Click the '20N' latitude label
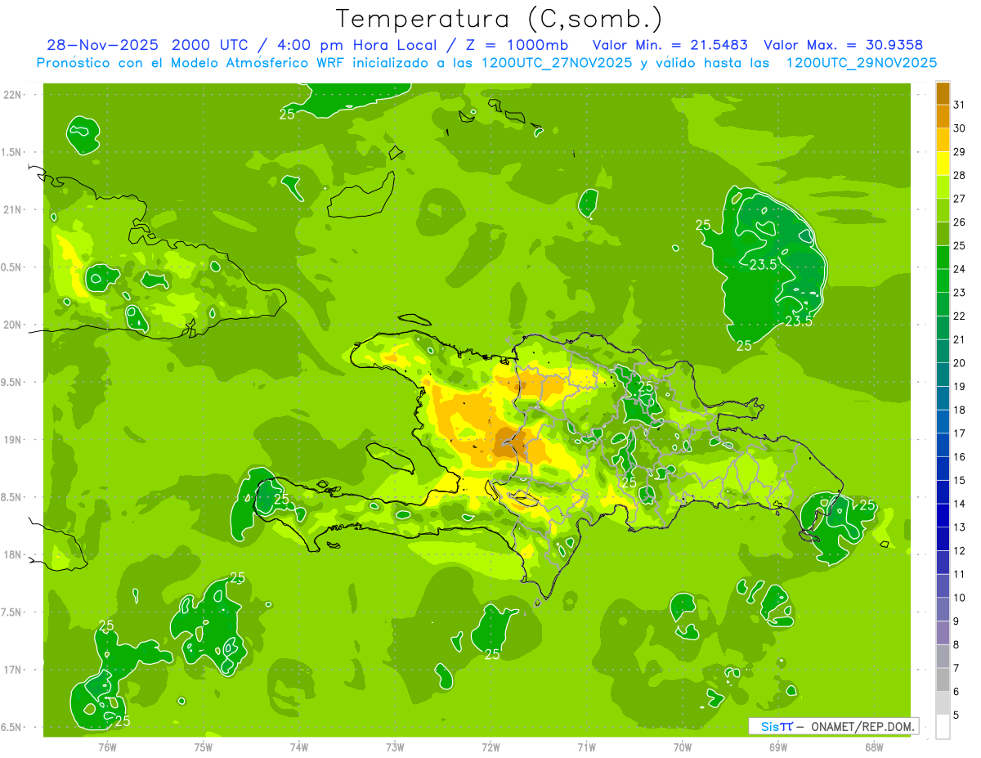The image size is (981, 758). (14, 325)
